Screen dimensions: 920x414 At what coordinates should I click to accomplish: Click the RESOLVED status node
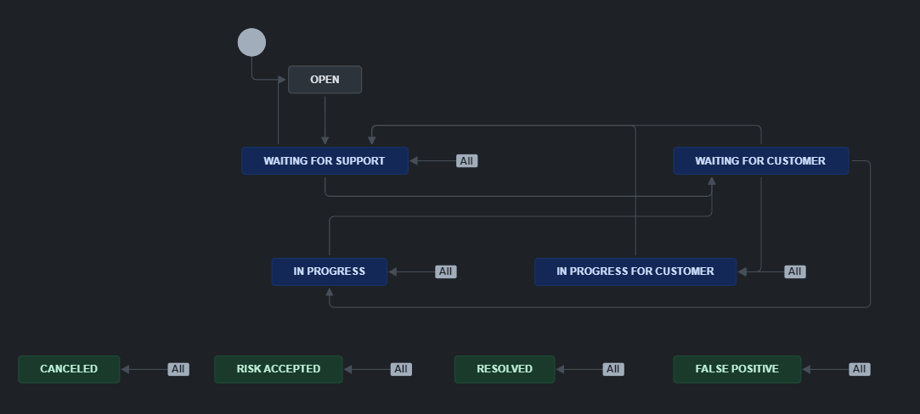coord(505,369)
